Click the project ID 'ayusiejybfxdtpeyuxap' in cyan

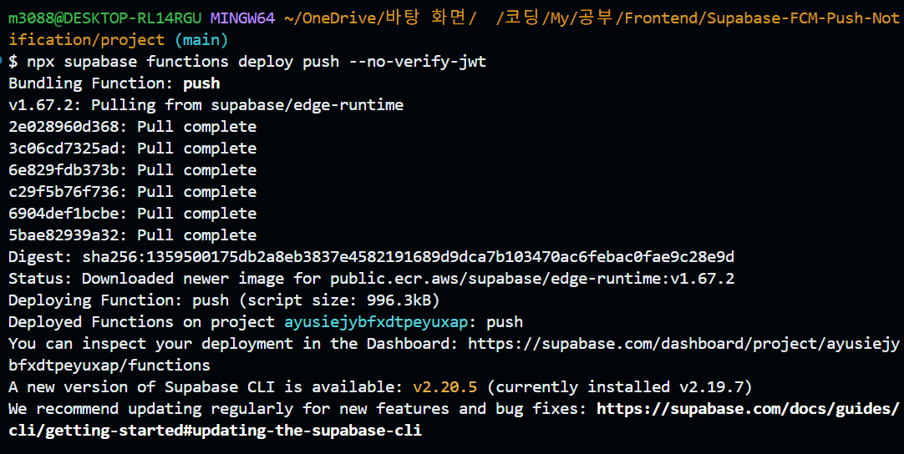[376, 321]
